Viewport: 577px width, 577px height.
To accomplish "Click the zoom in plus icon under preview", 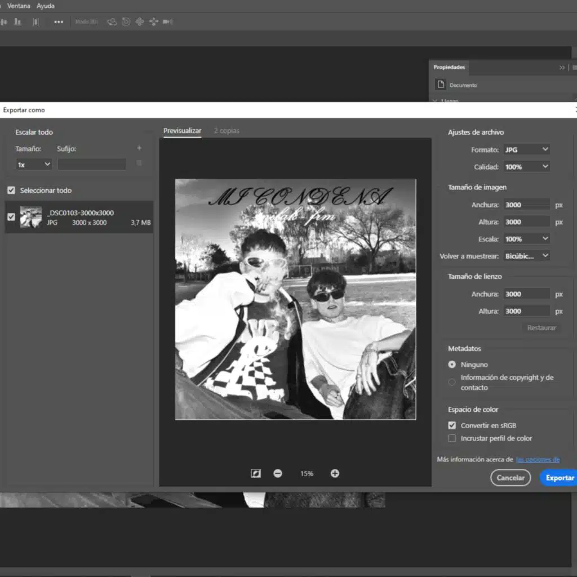I will click(x=335, y=473).
